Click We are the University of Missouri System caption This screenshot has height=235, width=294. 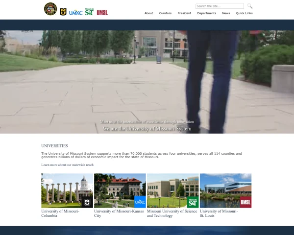pyautogui.click(x=147, y=129)
